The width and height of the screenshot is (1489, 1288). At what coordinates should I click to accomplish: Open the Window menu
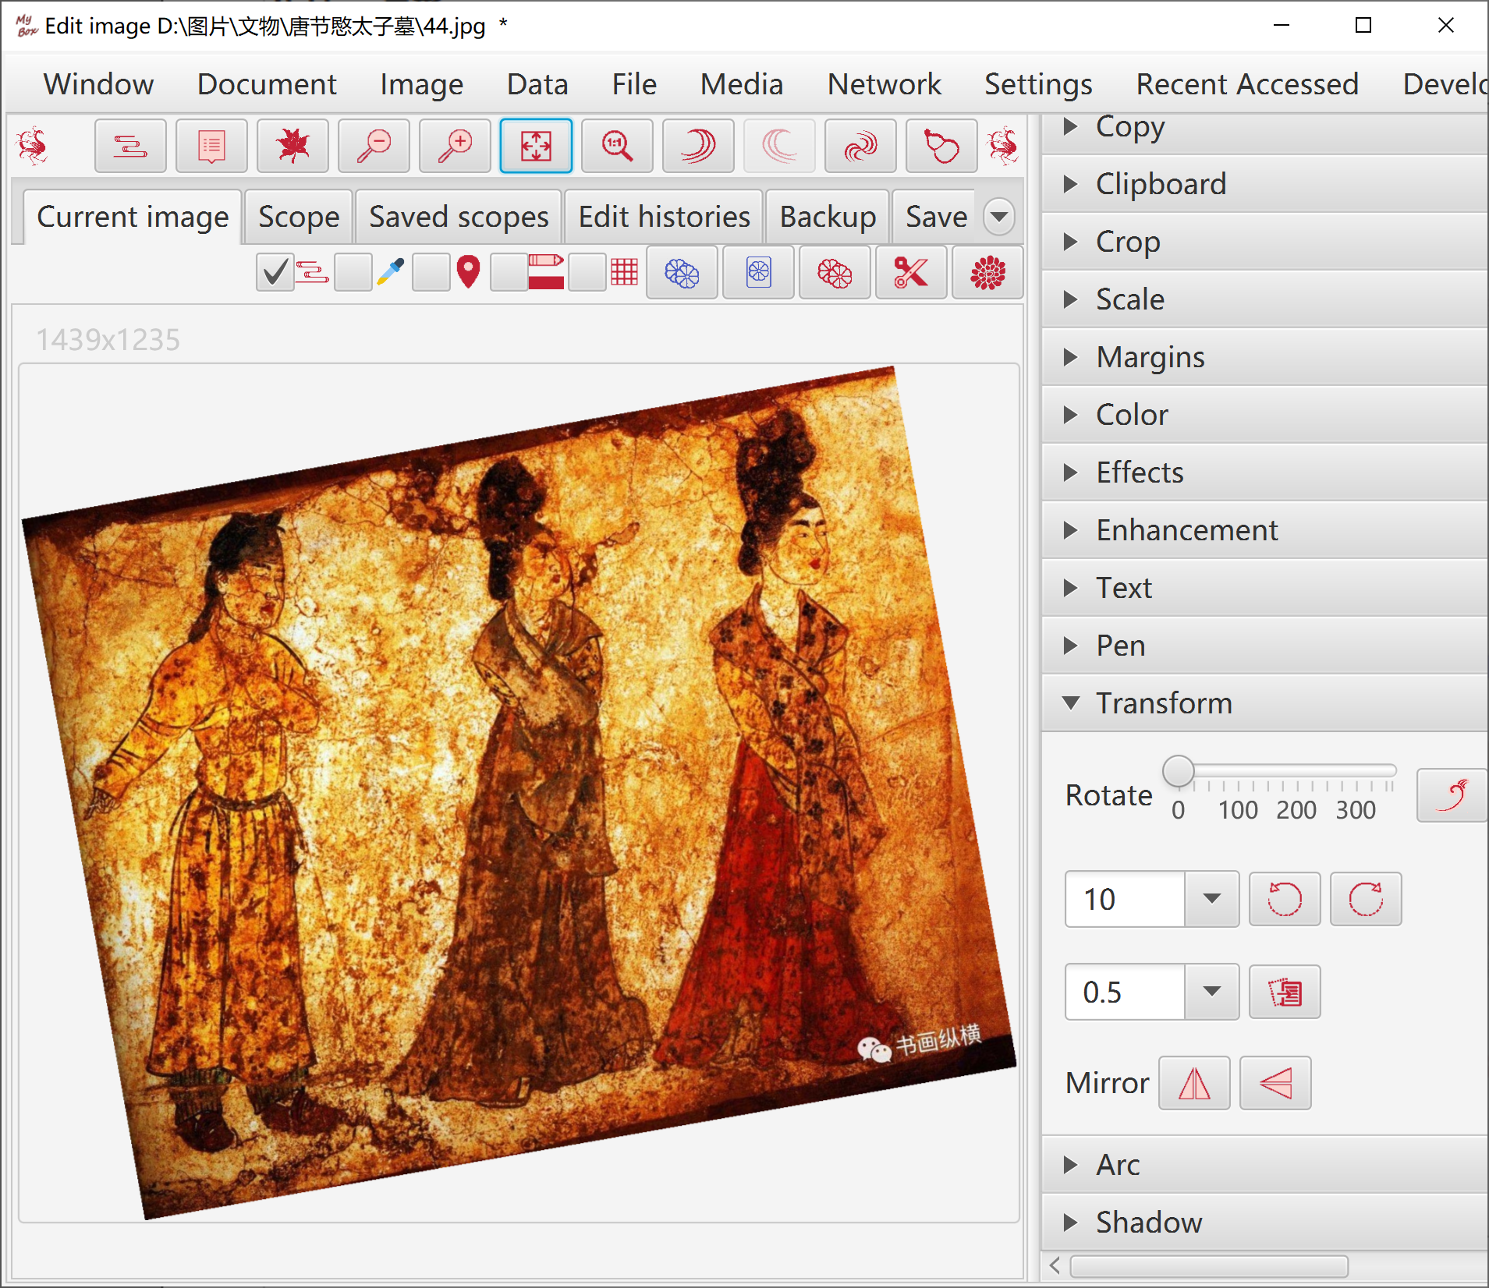[98, 84]
